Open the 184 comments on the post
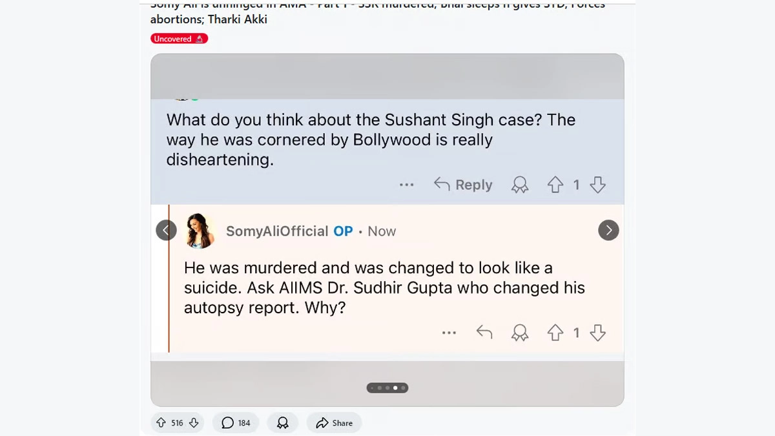 click(236, 423)
